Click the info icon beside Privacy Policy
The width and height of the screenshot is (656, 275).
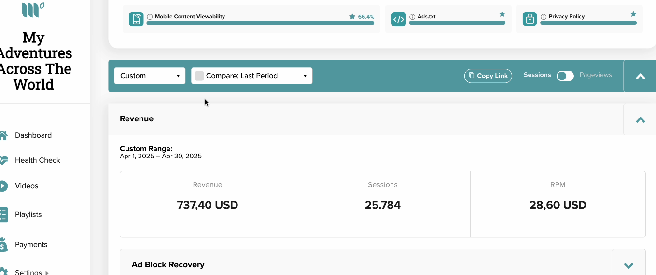tap(544, 16)
